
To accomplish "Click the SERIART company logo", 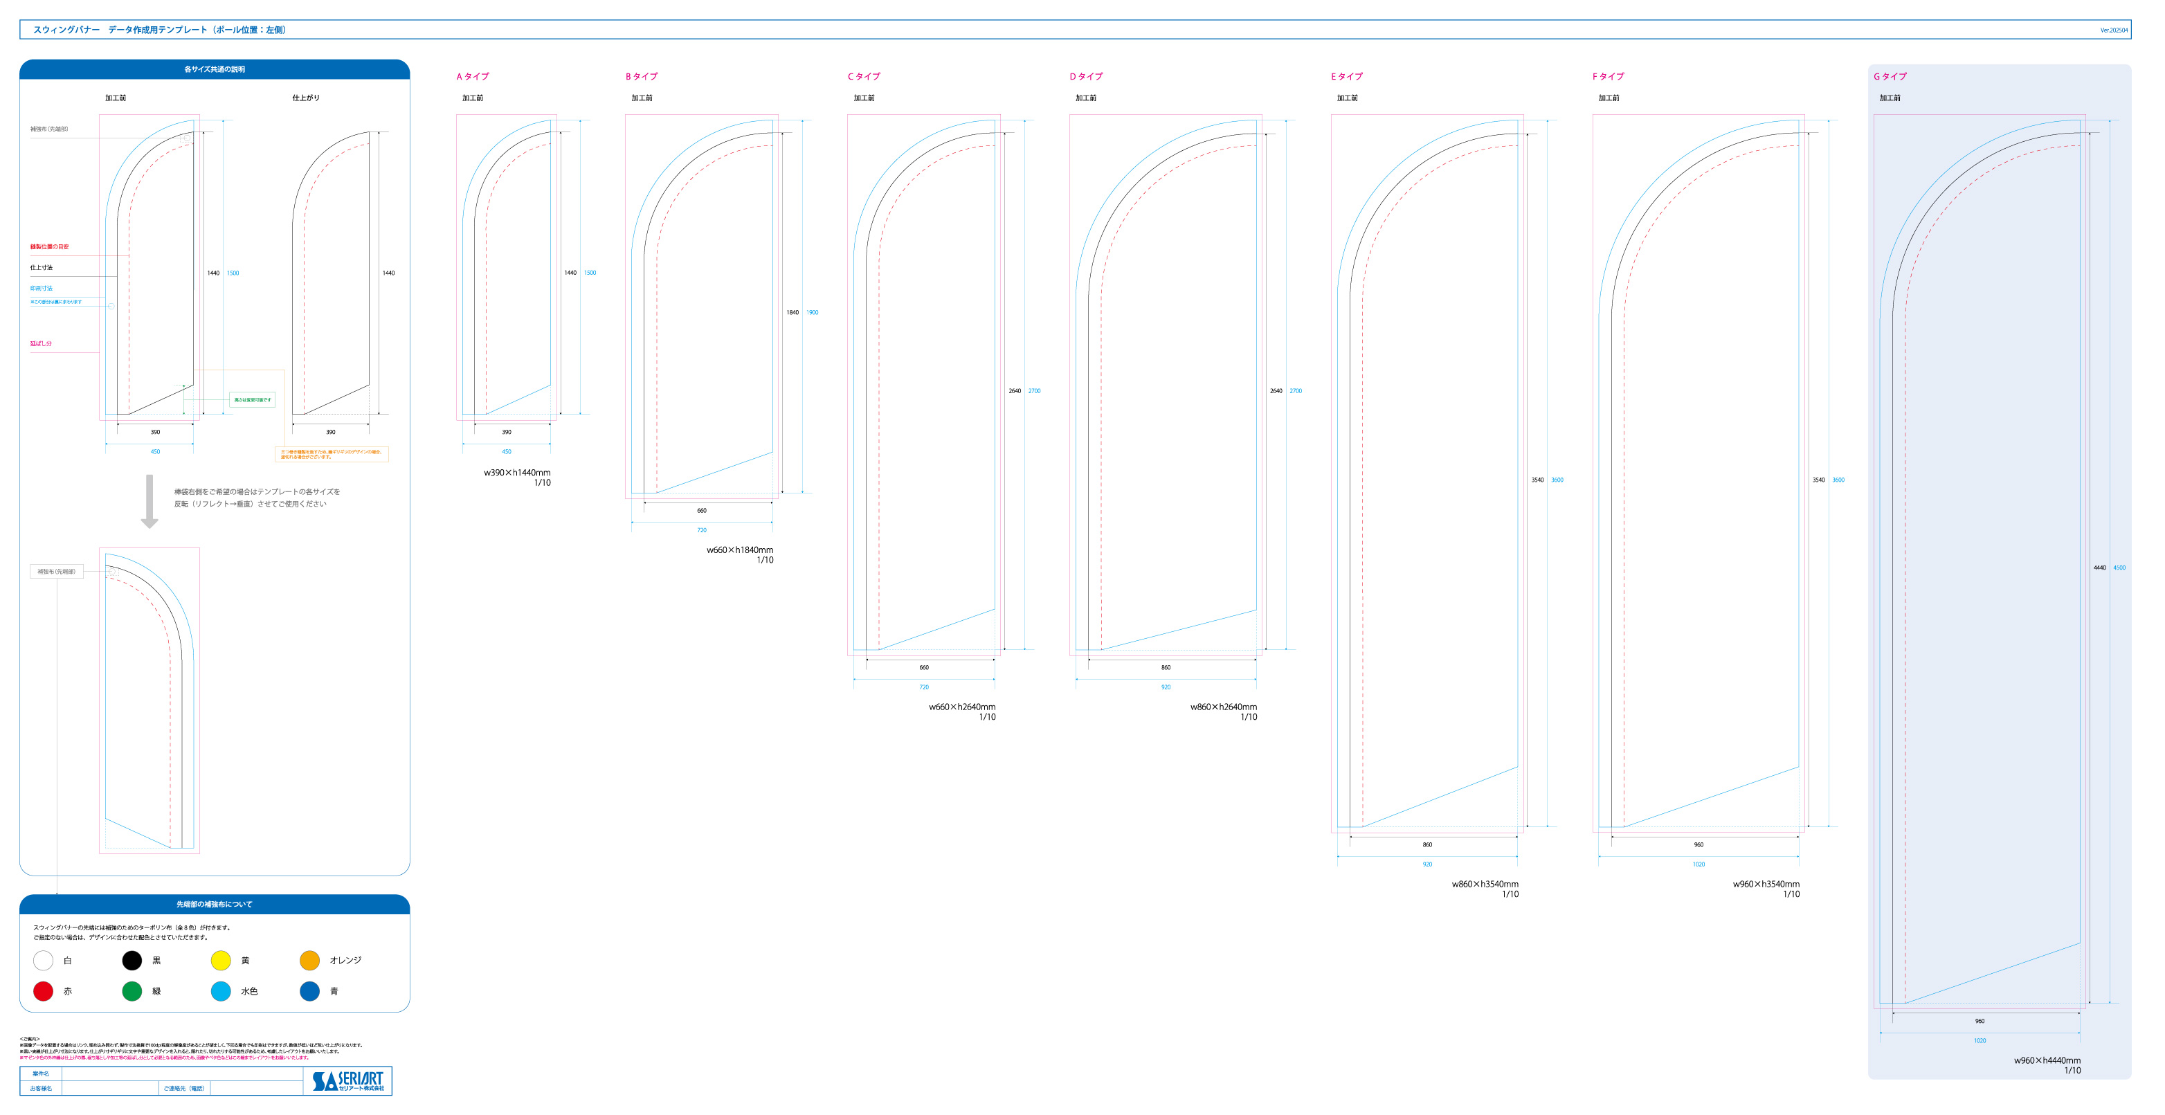I will point(348,1081).
